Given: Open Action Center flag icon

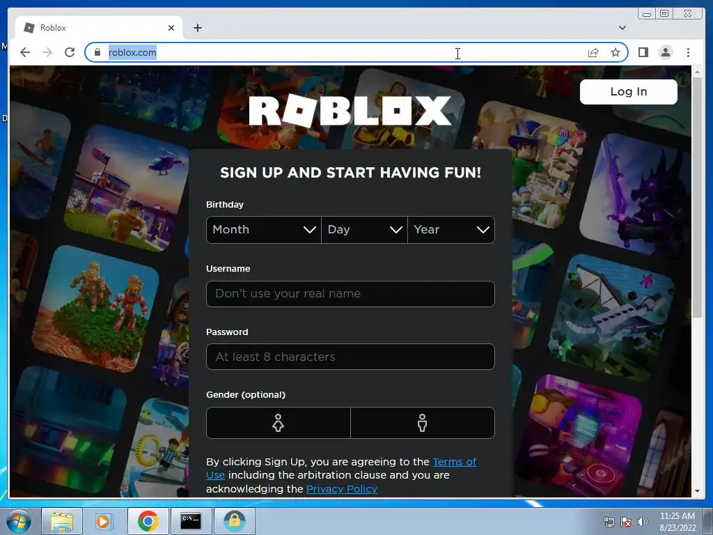Looking at the screenshot, I should 626,522.
